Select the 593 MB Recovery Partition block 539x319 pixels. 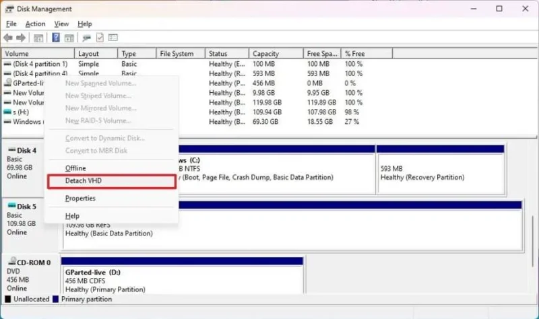[x=441, y=170]
